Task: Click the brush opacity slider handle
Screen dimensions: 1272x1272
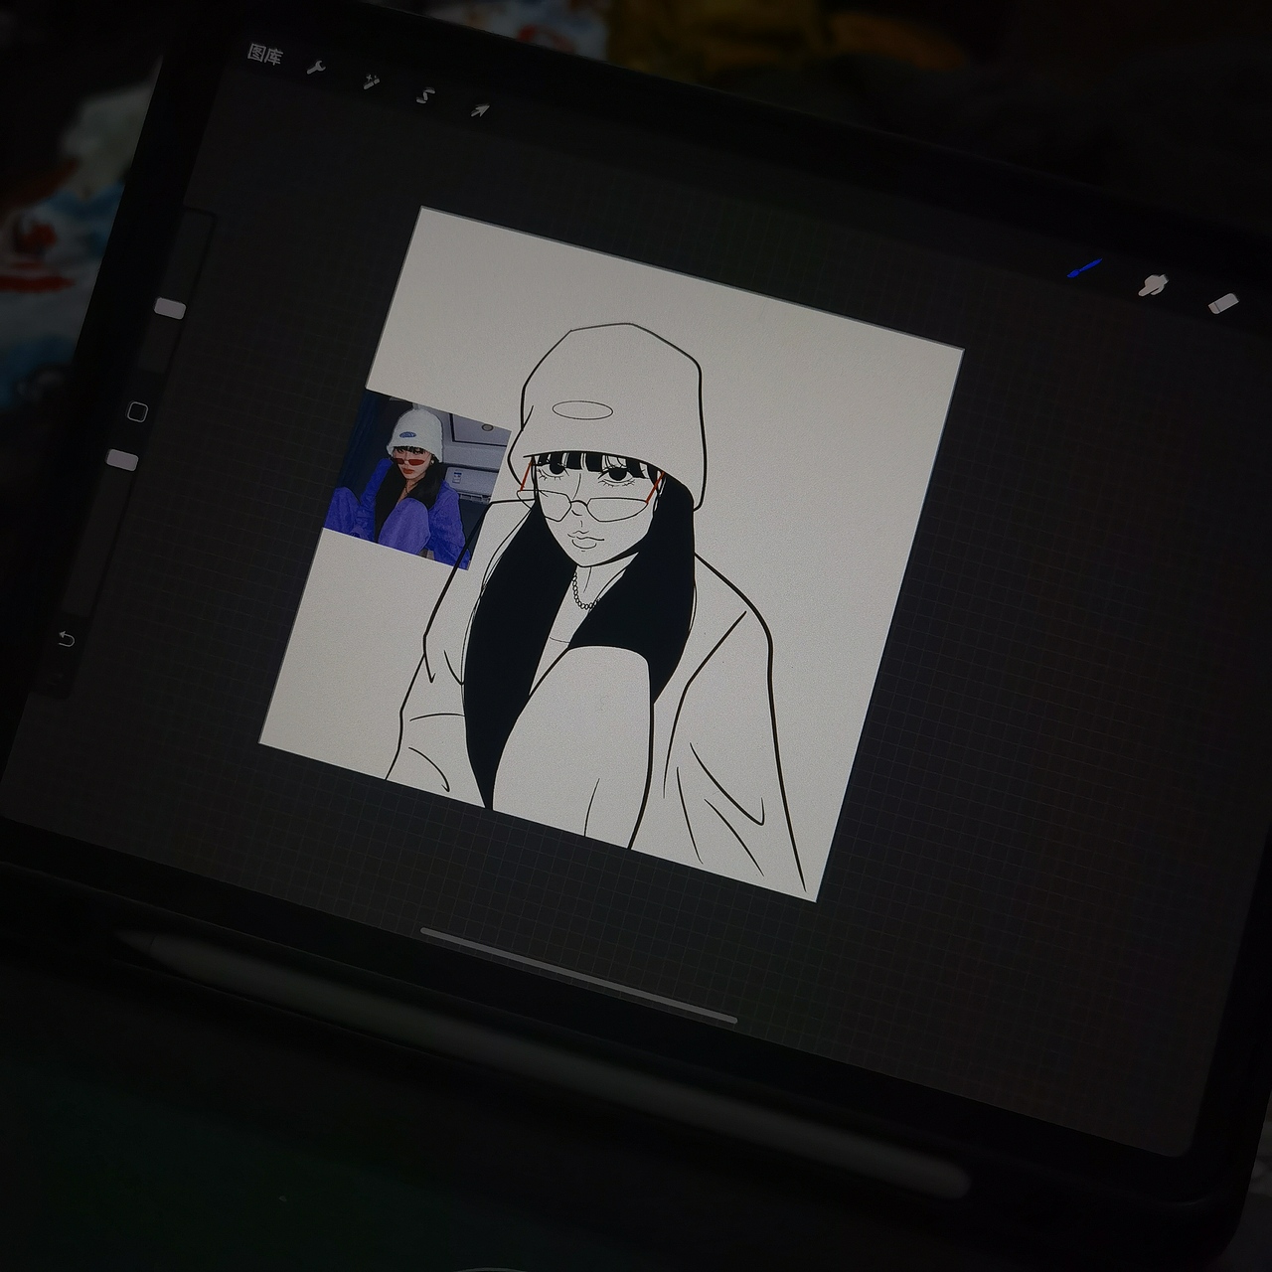Action: click(122, 459)
